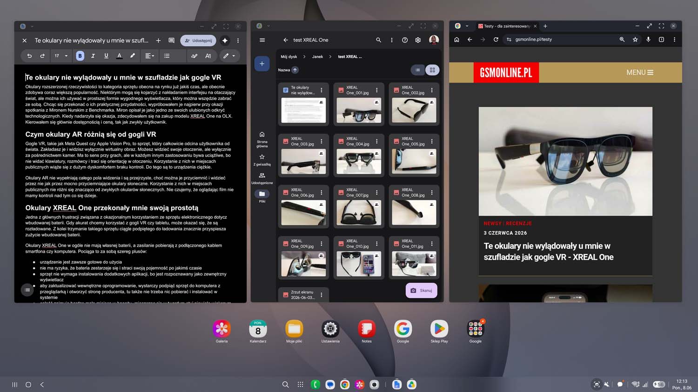The image size is (698, 392).
Task: Switch Drive to grid view
Action: 432,70
